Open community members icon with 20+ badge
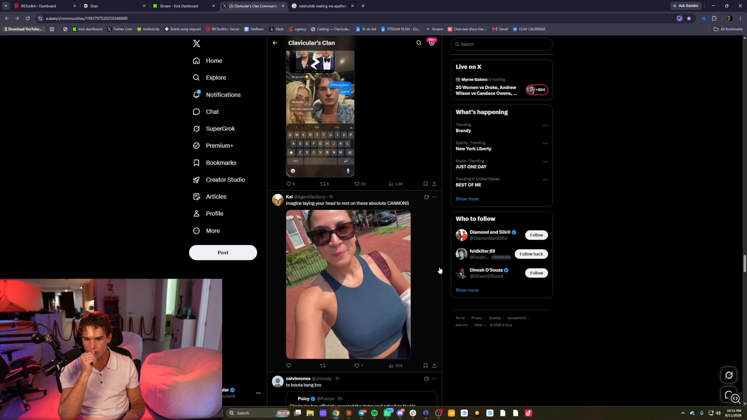747x420 pixels. point(432,42)
